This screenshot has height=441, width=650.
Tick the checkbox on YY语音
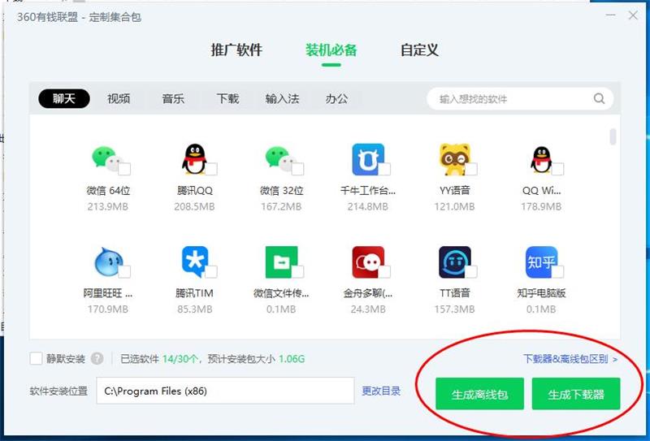point(471,169)
